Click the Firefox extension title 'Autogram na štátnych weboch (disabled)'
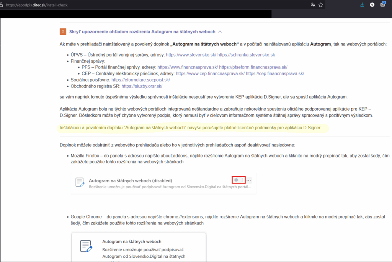This screenshot has width=392, height=262. [131, 181]
